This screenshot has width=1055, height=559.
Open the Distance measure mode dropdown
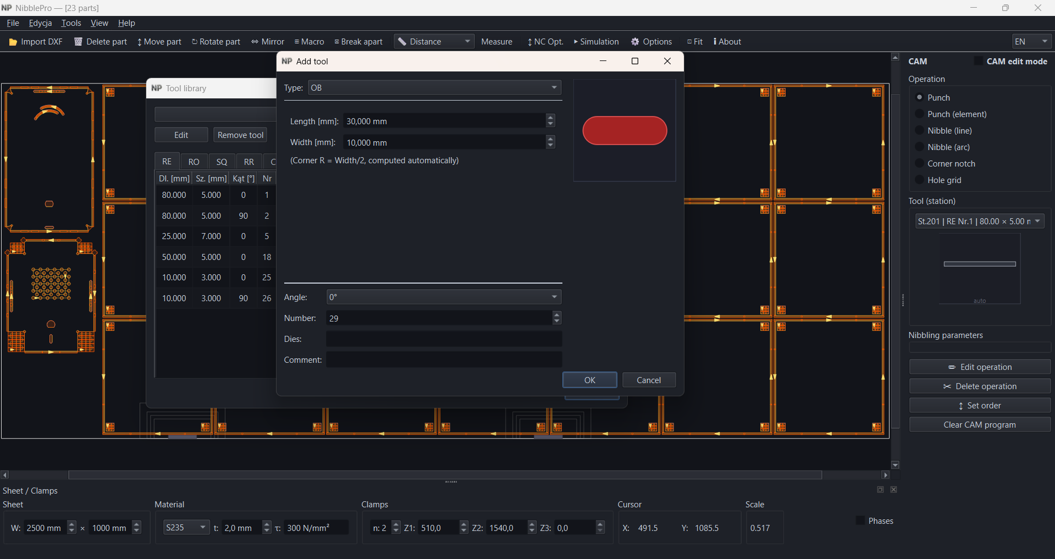(x=434, y=42)
